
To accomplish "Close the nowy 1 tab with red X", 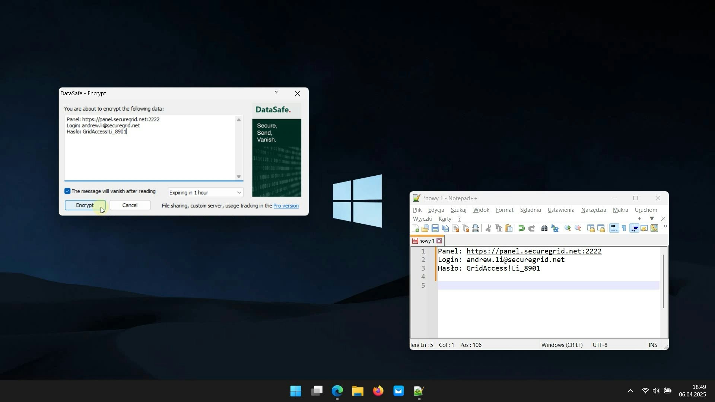I will (x=439, y=241).
